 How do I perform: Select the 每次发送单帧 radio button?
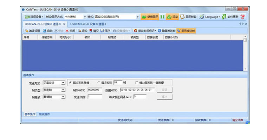[70, 83]
